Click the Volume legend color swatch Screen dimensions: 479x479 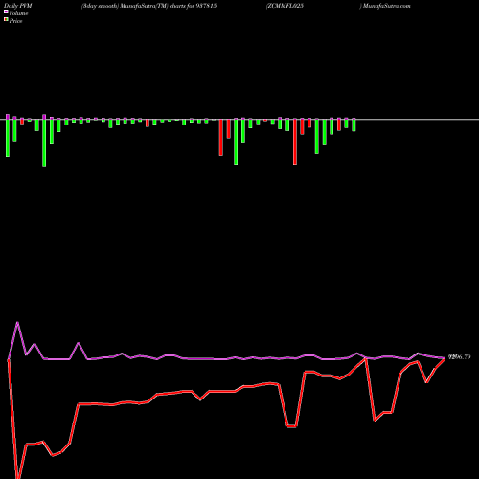point(6,12)
